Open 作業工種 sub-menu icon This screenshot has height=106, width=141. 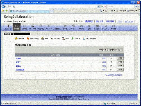[x=55, y=39]
